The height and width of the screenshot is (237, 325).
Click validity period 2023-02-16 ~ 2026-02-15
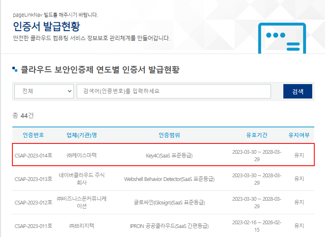(x=257, y=226)
